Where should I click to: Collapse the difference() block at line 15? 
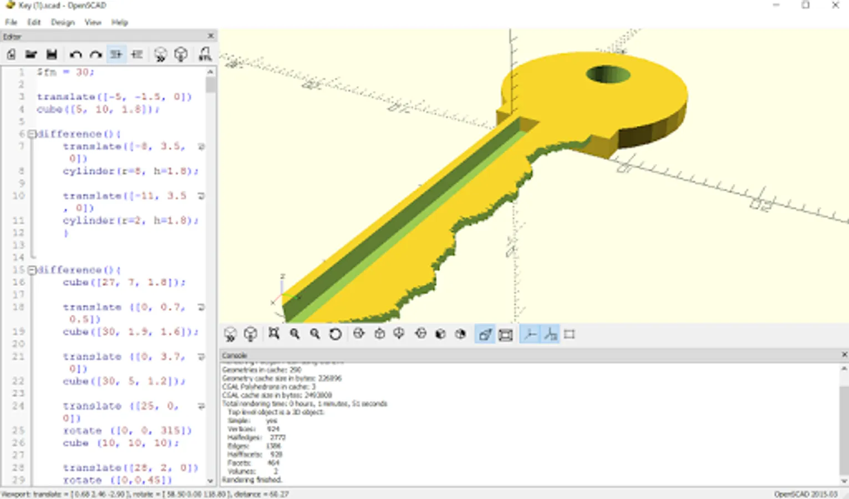coord(32,270)
